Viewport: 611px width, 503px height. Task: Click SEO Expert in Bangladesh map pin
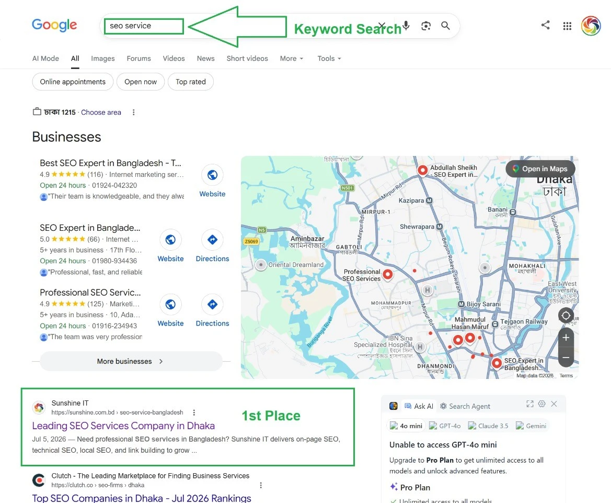pyautogui.click(x=497, y=364)
